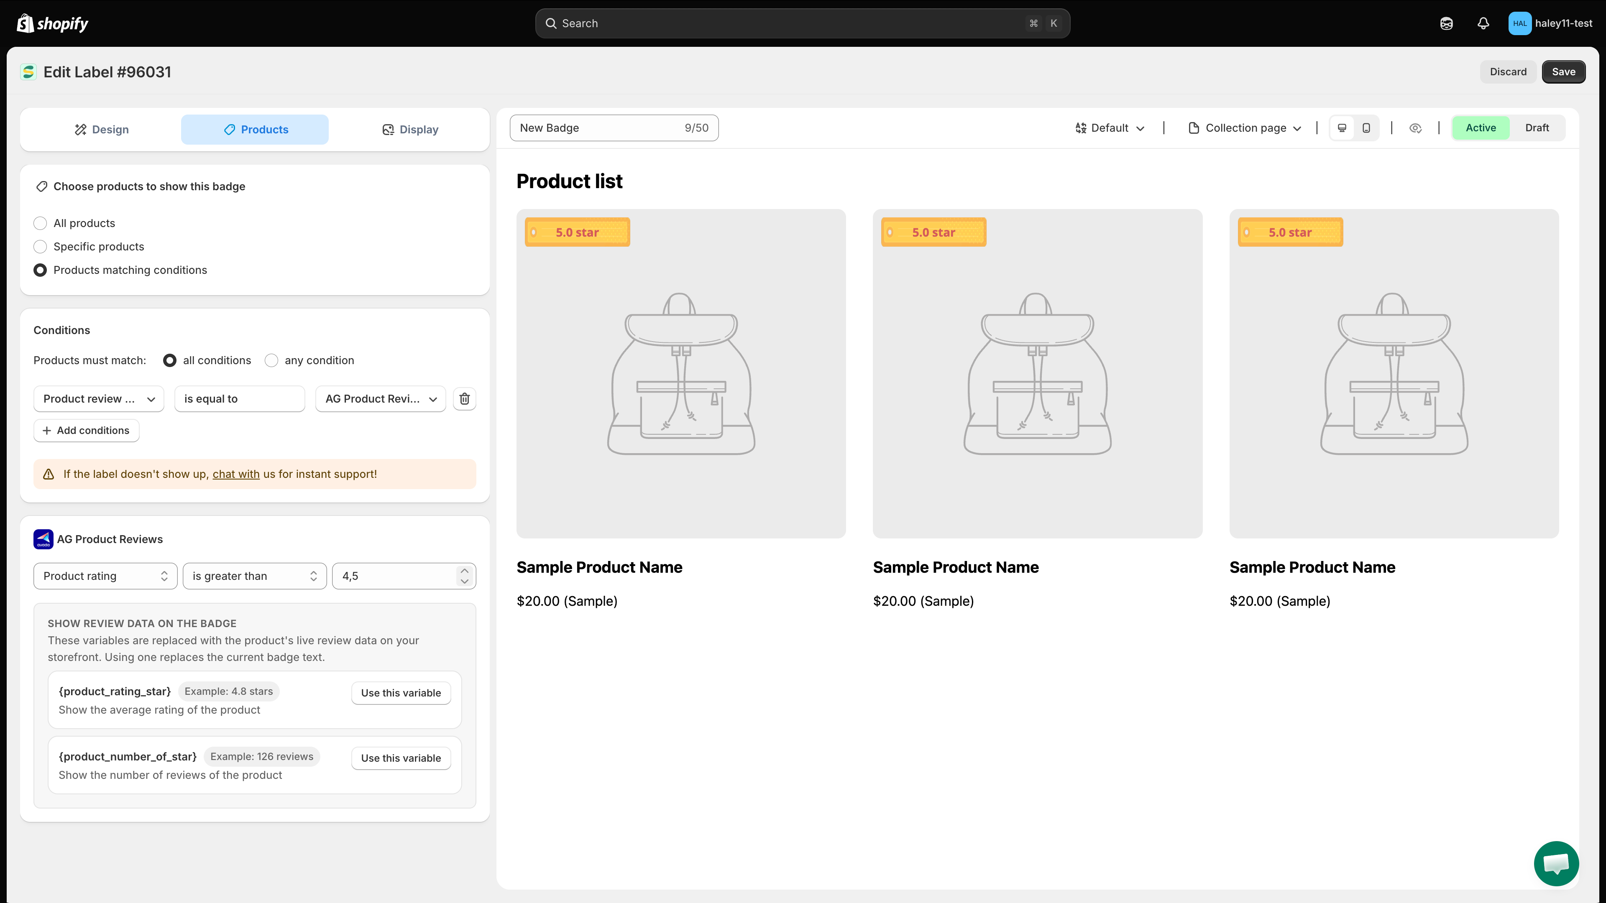Click the Example: 126 reviews tag

[x=262, y=757]
